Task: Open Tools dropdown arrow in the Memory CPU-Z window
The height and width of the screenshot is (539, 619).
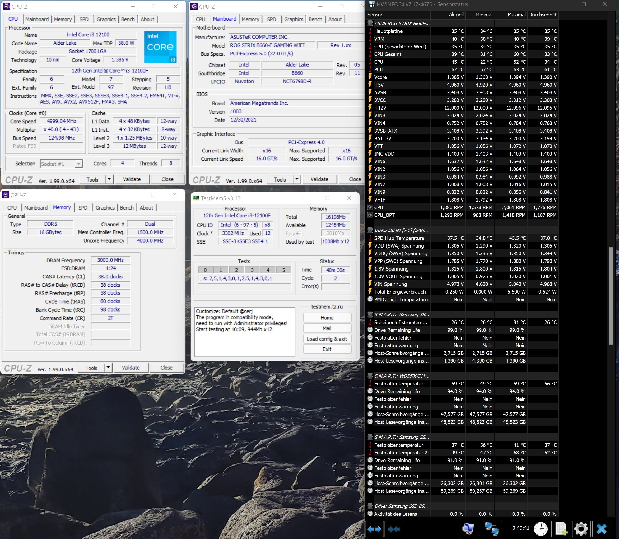Action: point(108,368)
